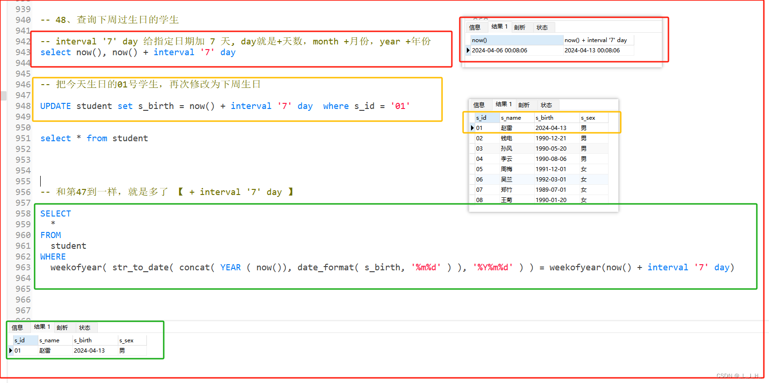Select 结果 1 tab above the eight-row student table
This screenshot has width=769, height=383.
click(504, 104)
